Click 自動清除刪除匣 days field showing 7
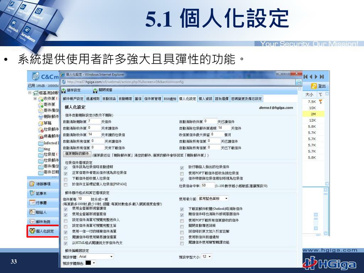This screenshot has width=364, height=273. [94, 121]
